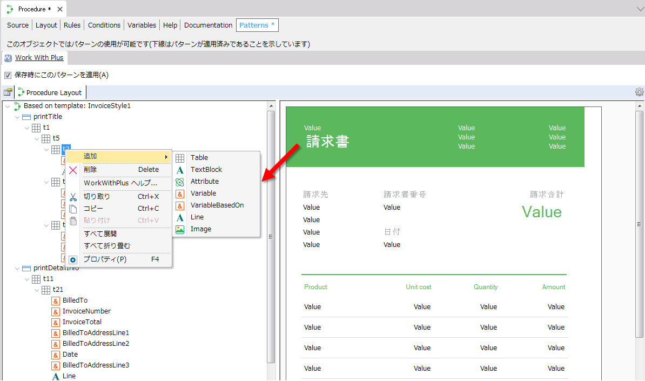The image size is (645, 381).
Task: Click the settings gear at top right
Action: click(639, 92)
